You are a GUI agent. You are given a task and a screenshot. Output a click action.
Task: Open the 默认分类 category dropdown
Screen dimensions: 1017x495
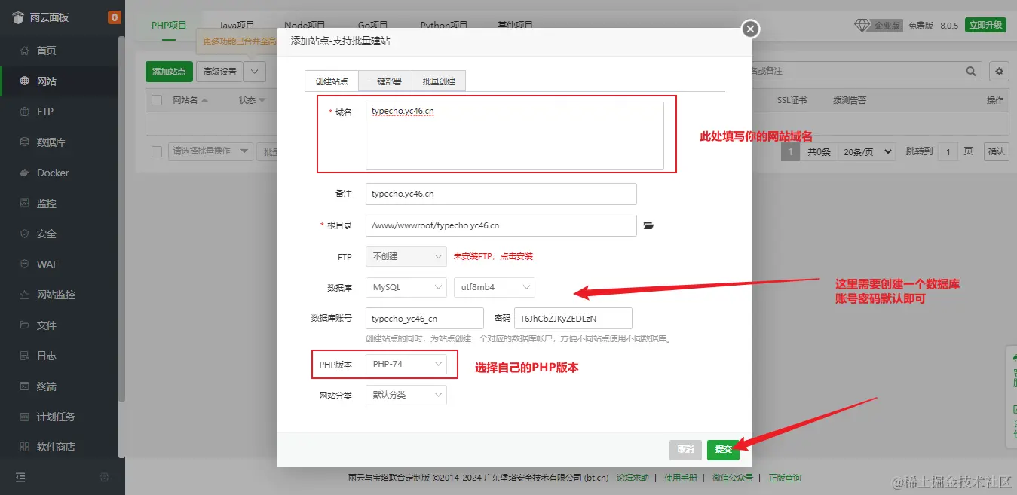[x=406, y=395]
